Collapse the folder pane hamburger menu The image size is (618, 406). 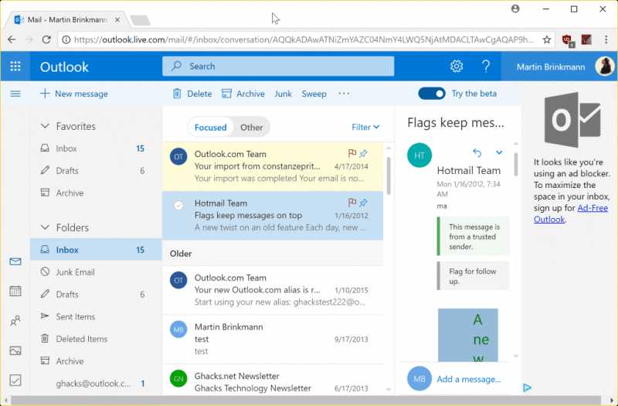click(x=15, y=94)
